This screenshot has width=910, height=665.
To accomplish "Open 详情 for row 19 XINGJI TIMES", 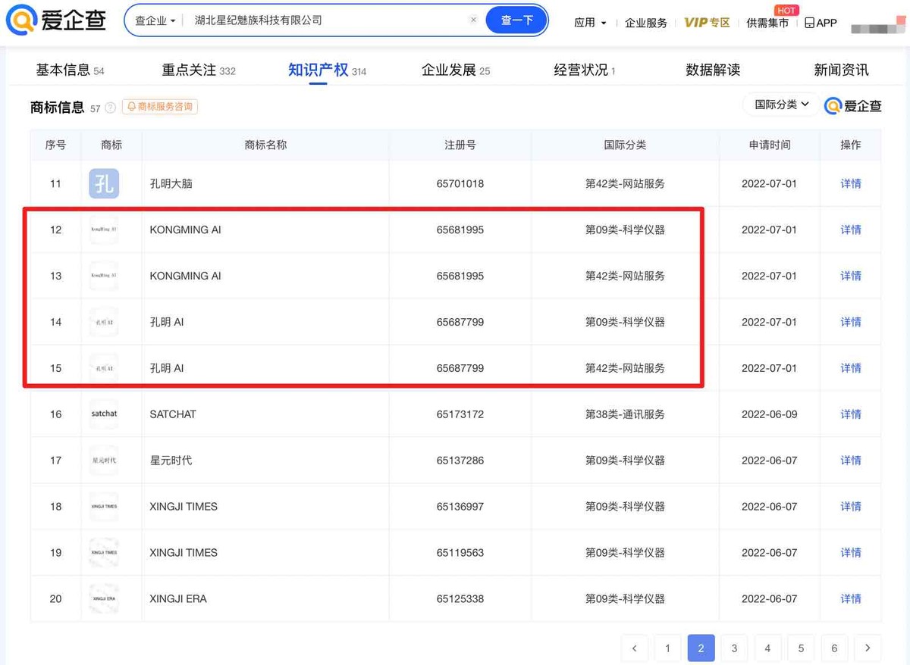I will pyautogui.click(x=851, y=554).
